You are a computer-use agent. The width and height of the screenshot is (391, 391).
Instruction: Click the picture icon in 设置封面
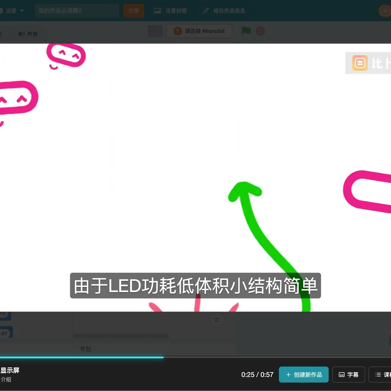coord(158,11)
